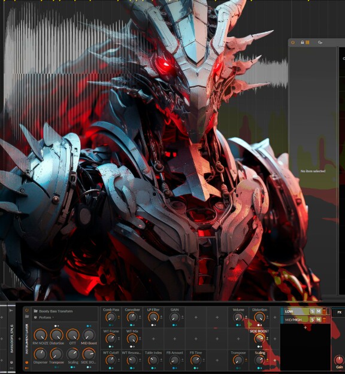
Task: Toggle bipolar switch next to SIDE BOOST
Action: (267, 339)
